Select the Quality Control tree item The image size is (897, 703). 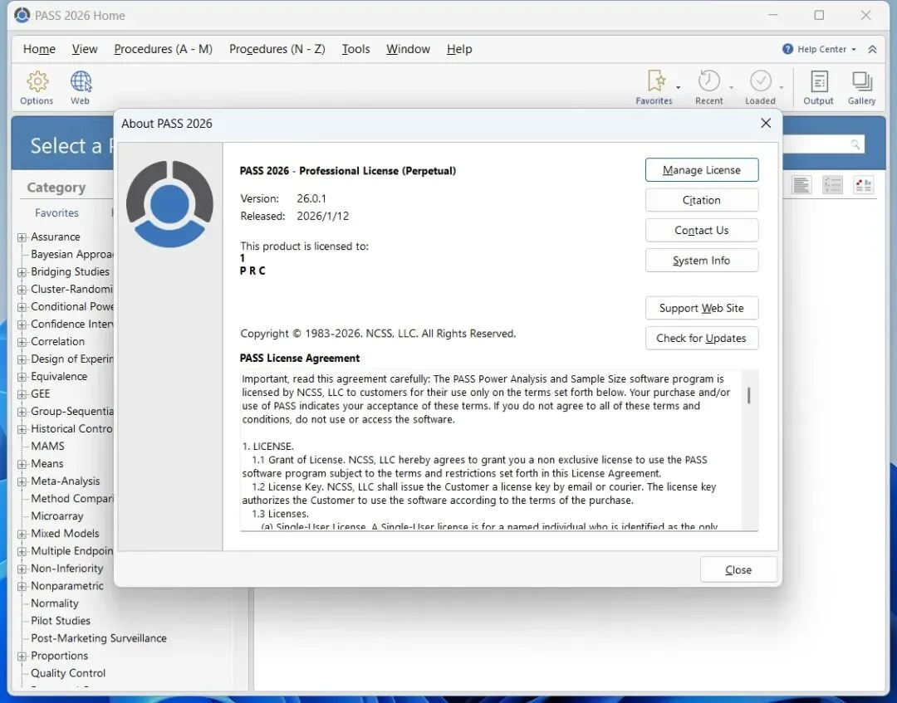tap(68, 673)
